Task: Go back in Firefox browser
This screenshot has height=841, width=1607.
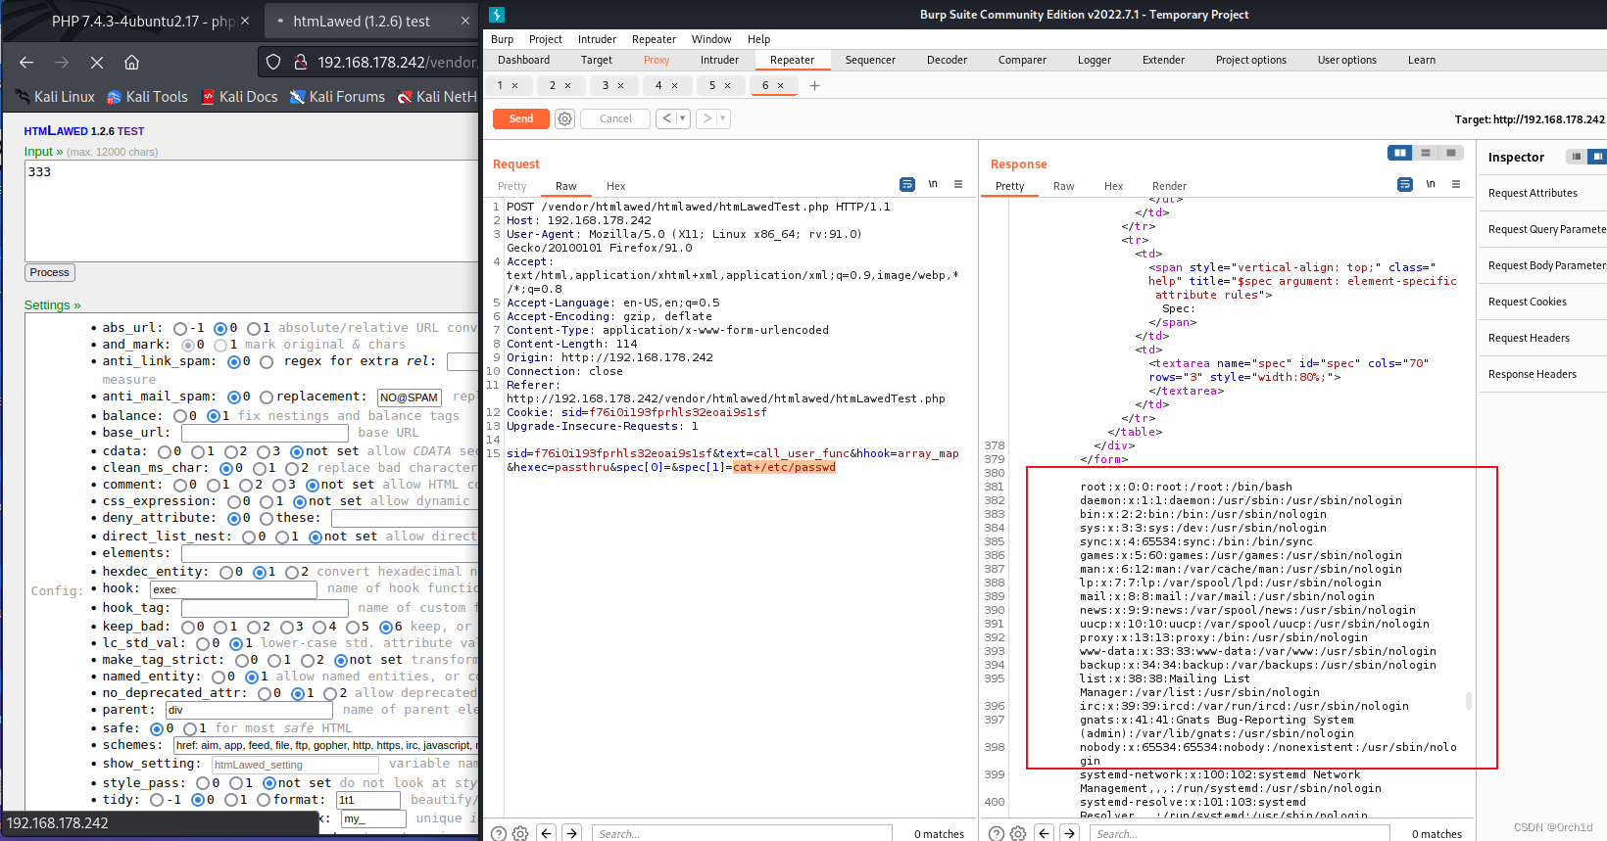Action: pyautogui.click(x=26, y=62)
